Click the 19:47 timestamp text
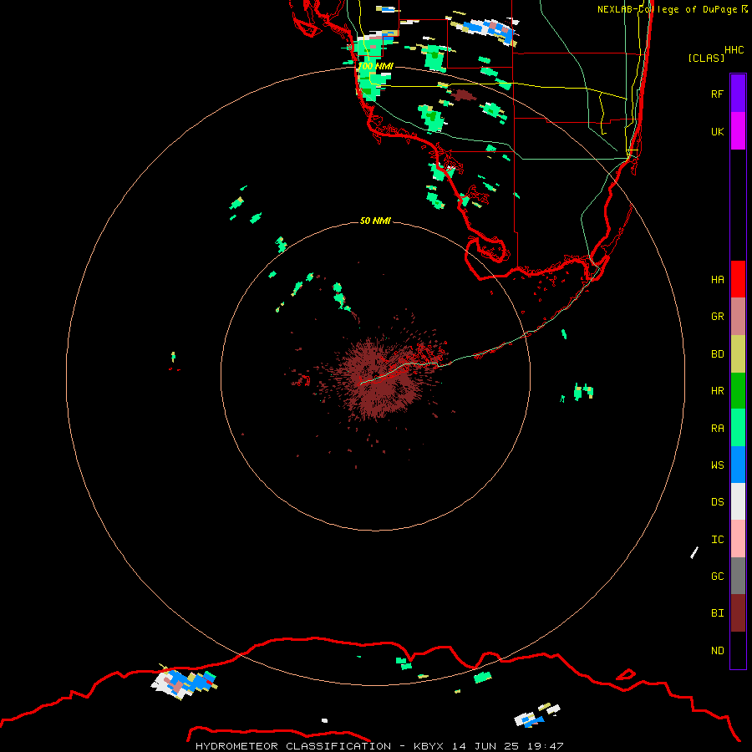The image size is (752, 752). point(546,746)
